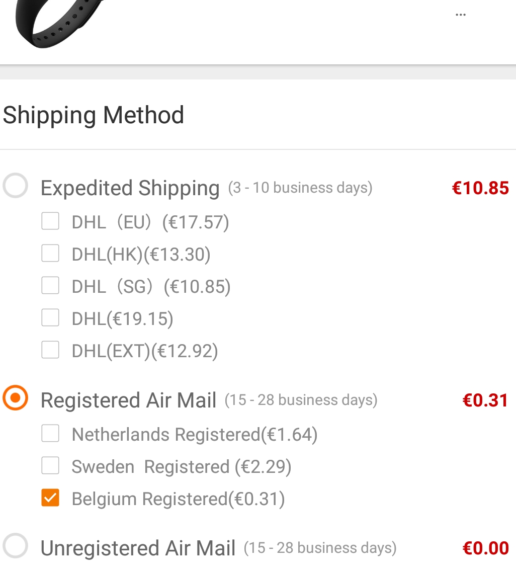Image resolution: width=516 pixels, height=574 pixels.
Task: Tap the Expedited Shipping label text
Action: point(130,188)
